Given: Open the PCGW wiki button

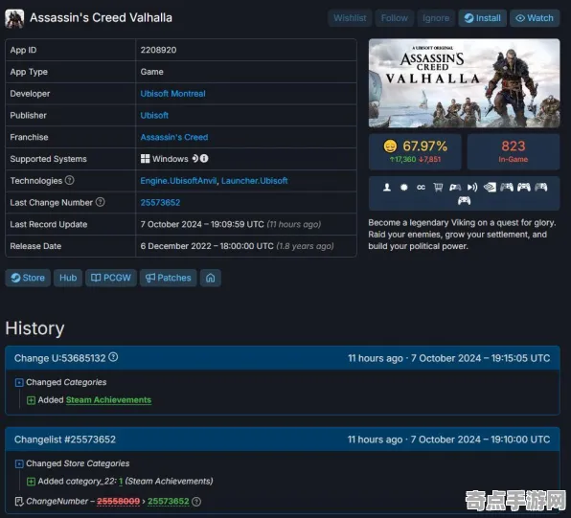Looking at the screenshot, I should (111, 278).
